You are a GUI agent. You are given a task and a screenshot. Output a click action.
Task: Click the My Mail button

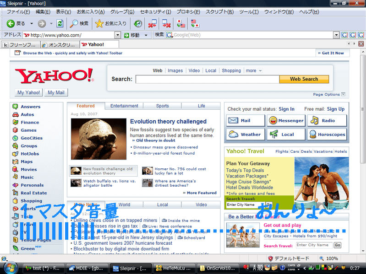coord(56,92)
